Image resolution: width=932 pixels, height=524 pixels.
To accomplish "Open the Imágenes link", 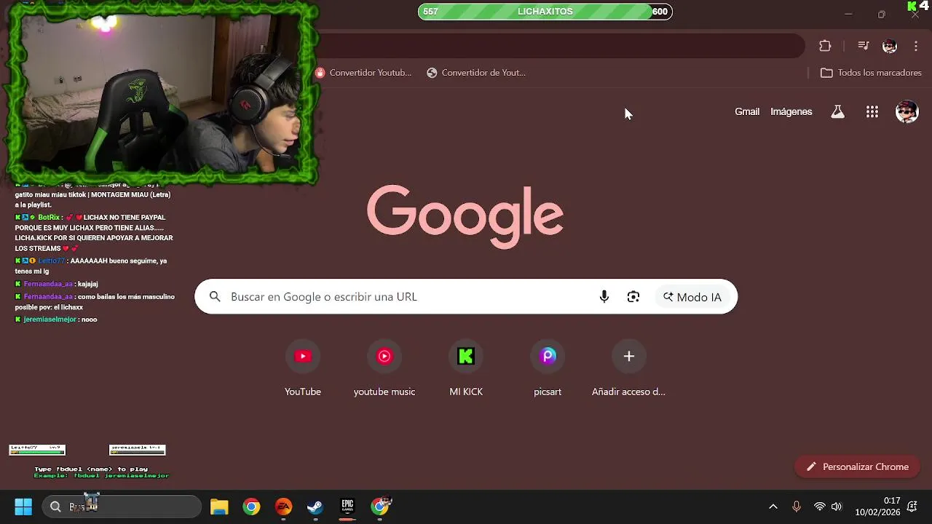I will pos(791,111).
